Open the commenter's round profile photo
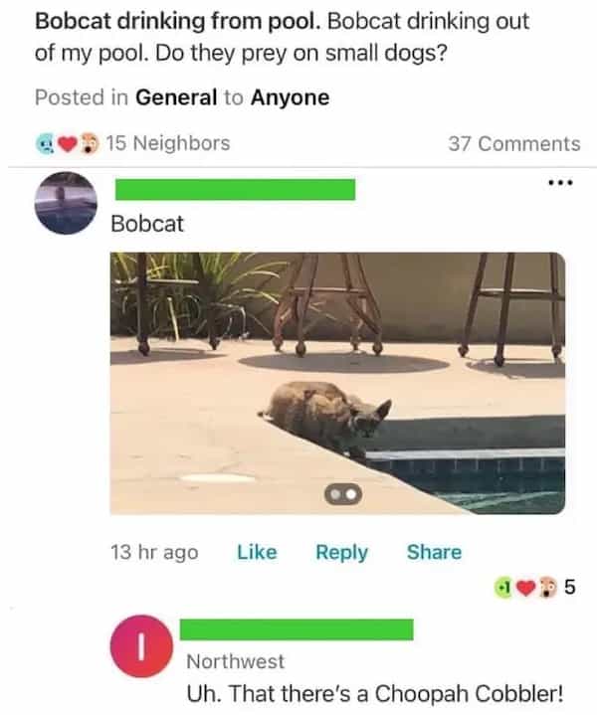 (x=67, y=203)
